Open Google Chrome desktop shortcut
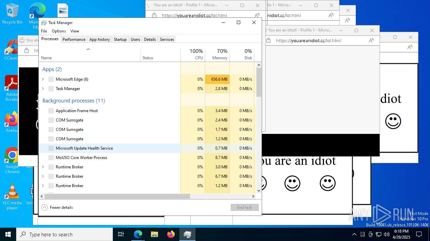The width and height of the screenshot is (430, 241). click(x=12, y=161)
